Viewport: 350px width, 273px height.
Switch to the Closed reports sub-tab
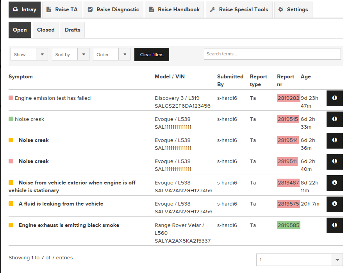point(46,30)
